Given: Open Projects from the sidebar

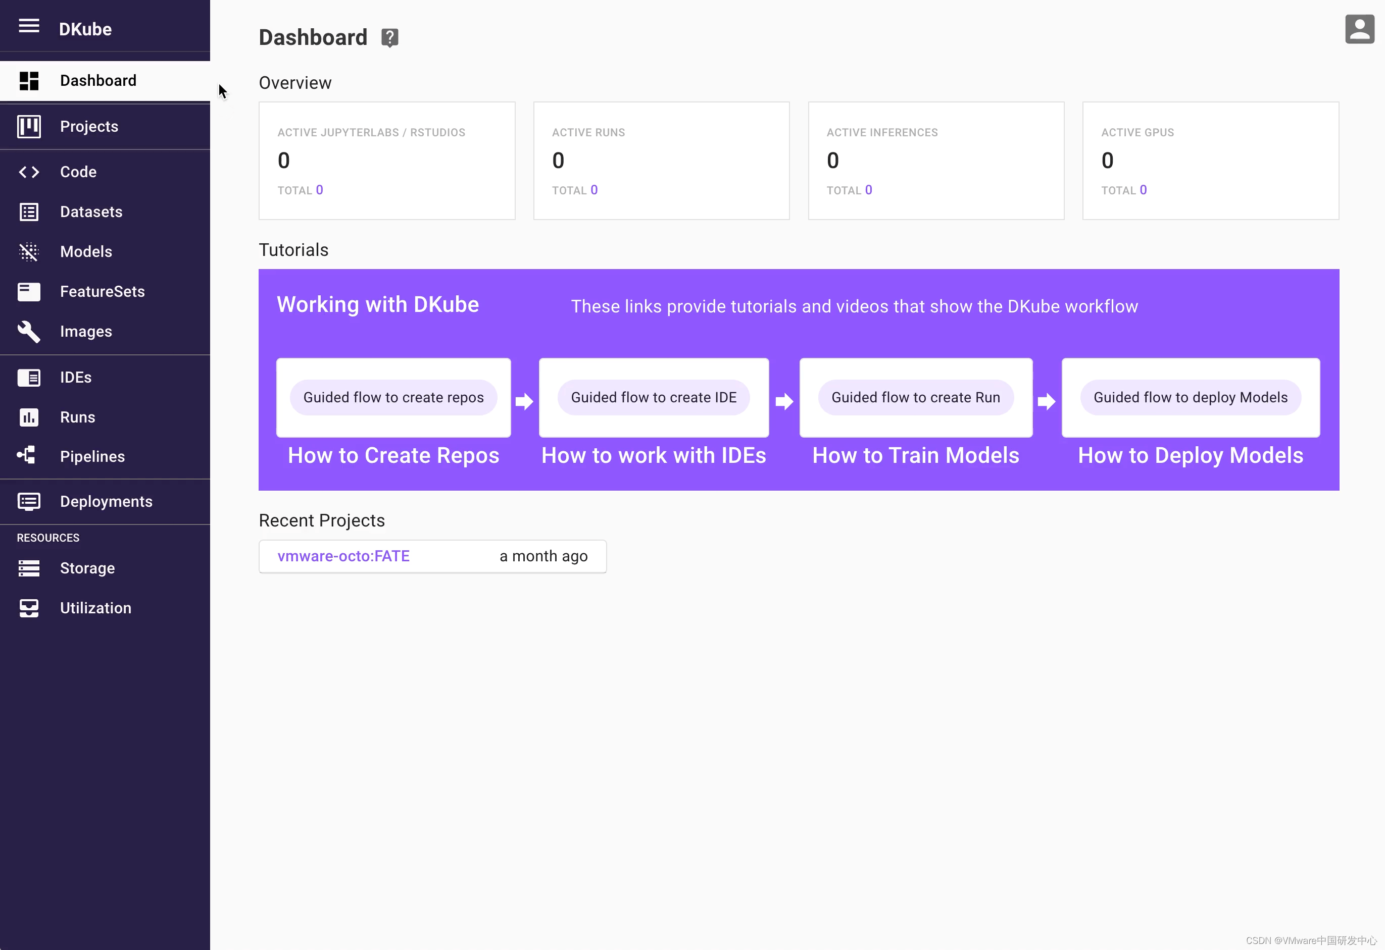Looking at the screenshot, I should point(105,127).
